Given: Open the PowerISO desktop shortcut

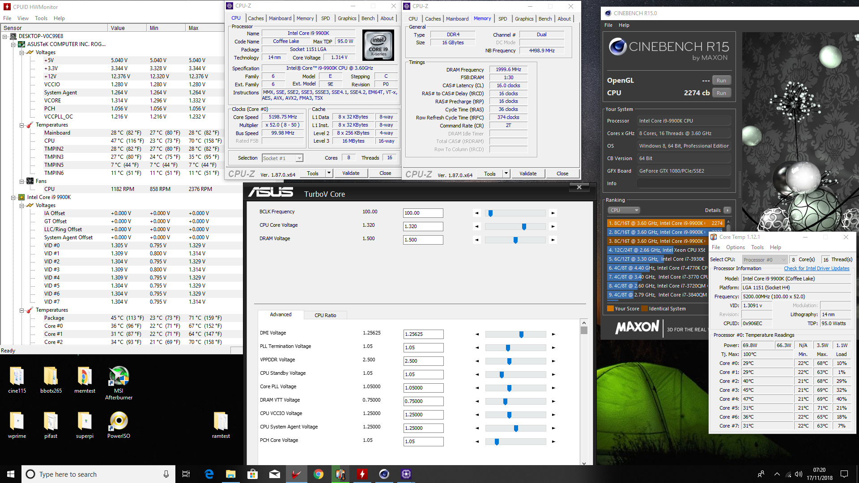Looking at the screenshot, I should [119, 422].
